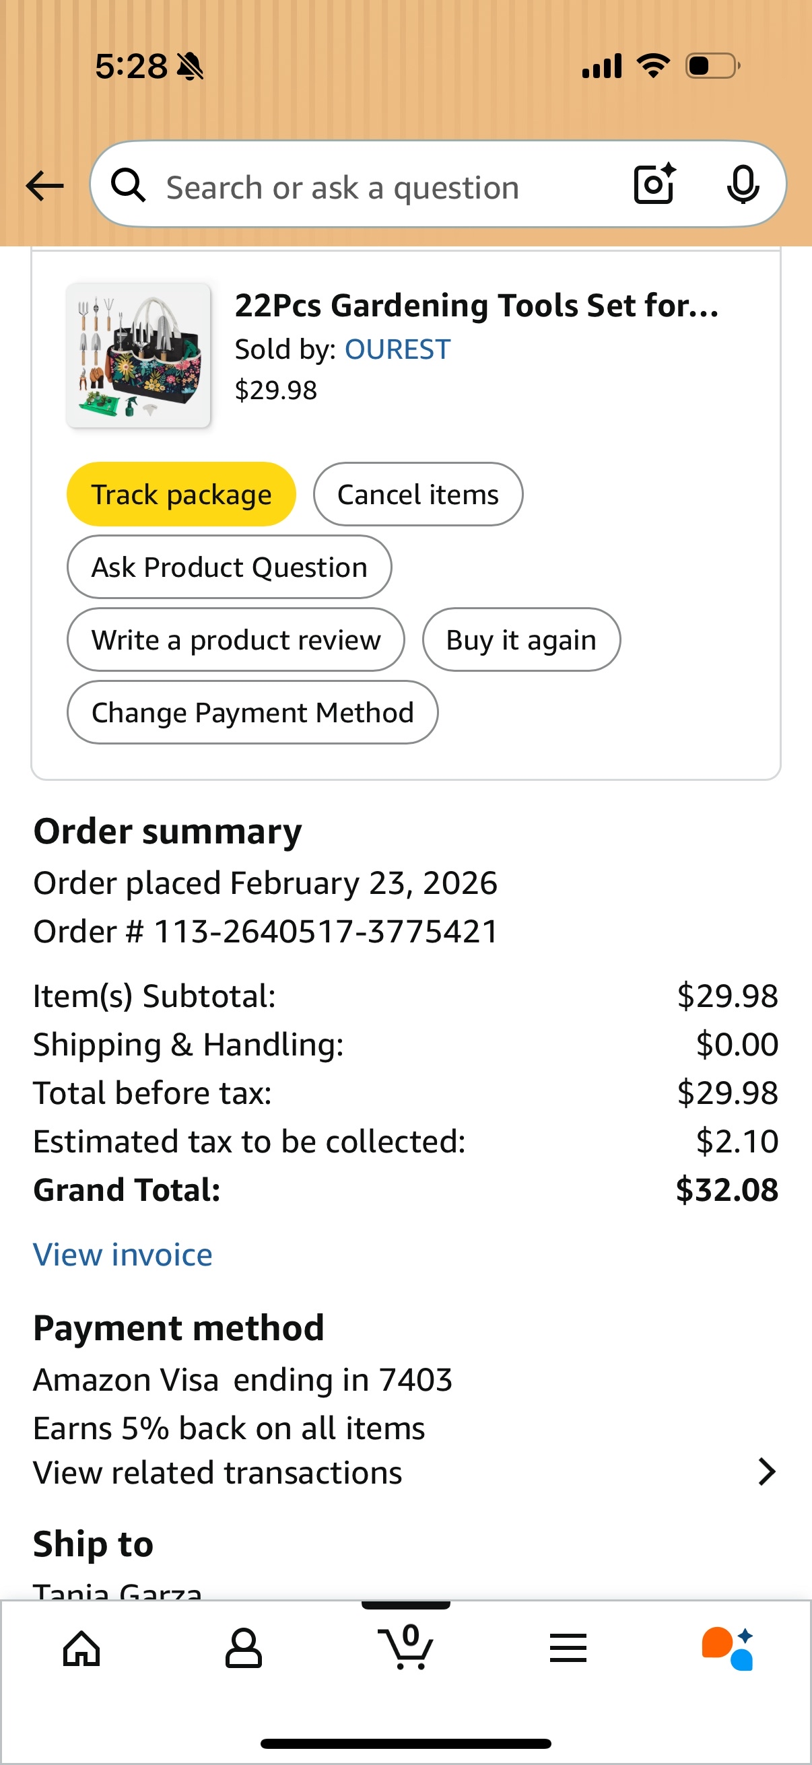
Task: Open the 22Pcs Gardening Tools Set title
Action: [476, 306]
